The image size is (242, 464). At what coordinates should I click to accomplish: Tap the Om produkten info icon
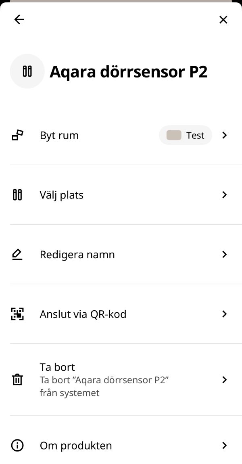pos(17,445)
